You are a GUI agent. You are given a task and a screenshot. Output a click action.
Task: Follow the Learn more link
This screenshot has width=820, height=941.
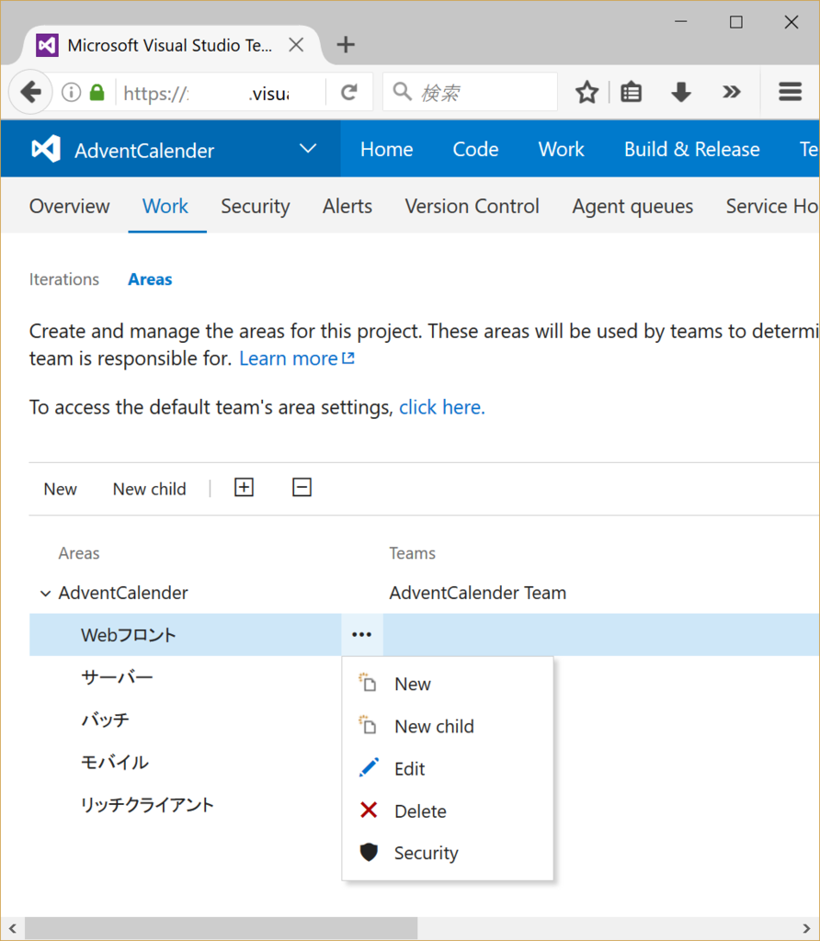[297, 358]
